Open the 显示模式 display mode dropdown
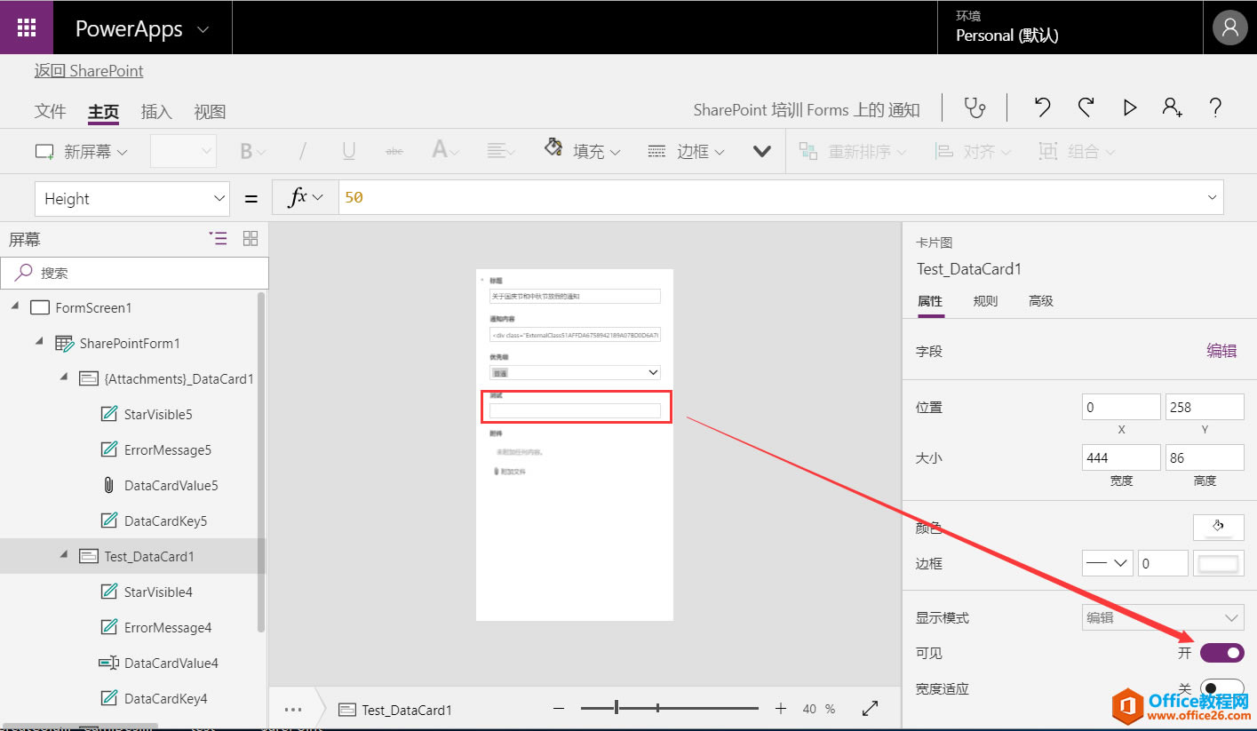The height and width of the screenshot is (731, 1257). coord(1162,616)
